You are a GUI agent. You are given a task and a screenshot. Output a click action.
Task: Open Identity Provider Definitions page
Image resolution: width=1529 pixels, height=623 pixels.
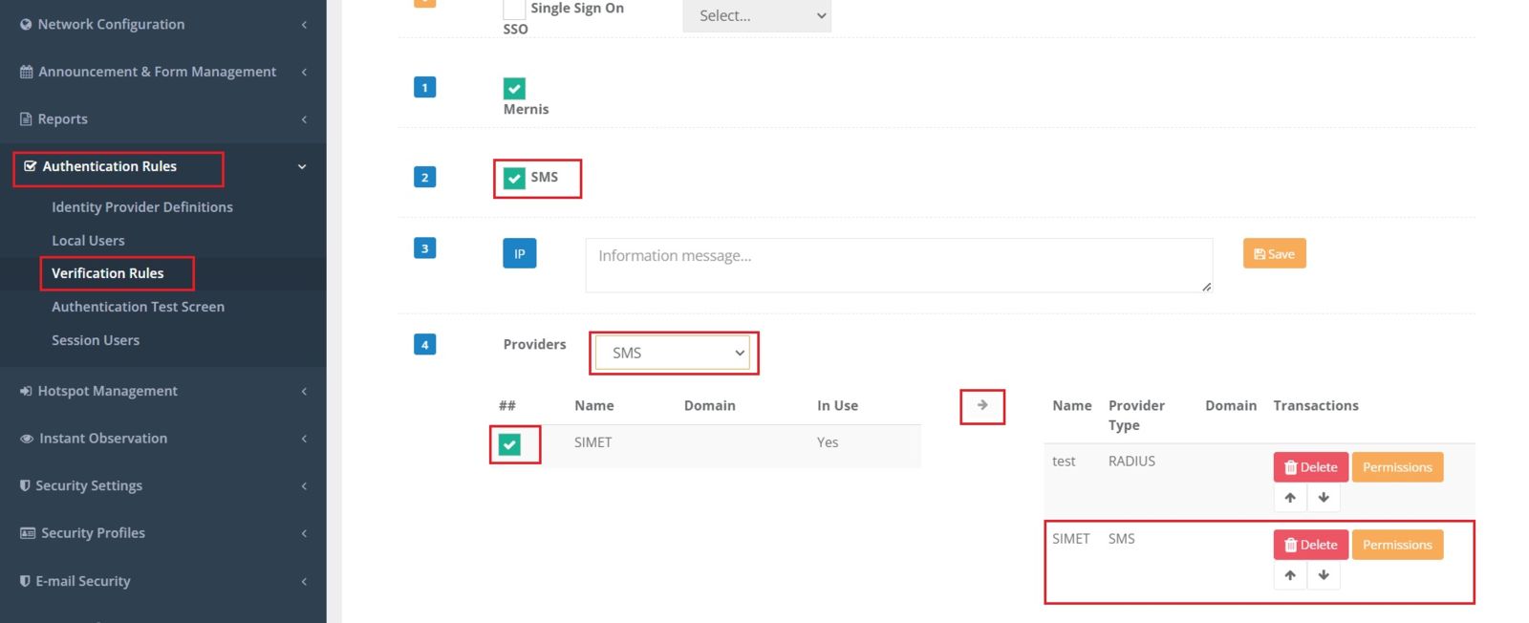tap(141, 207)
